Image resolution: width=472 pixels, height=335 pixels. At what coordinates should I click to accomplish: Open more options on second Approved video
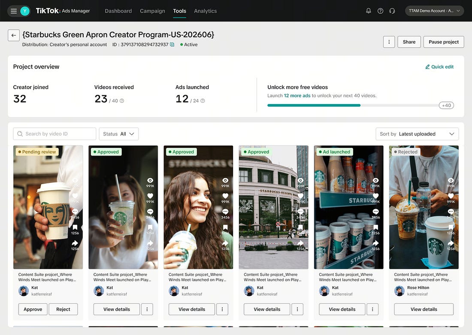(x=222, y=309)
